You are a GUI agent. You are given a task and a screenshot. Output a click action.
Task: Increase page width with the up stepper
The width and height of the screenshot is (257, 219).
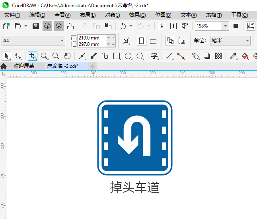coord(113,38)
